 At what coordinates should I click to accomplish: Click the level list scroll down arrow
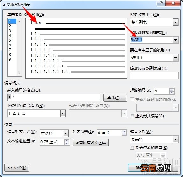pyautogui.click(x=19, y=73)
